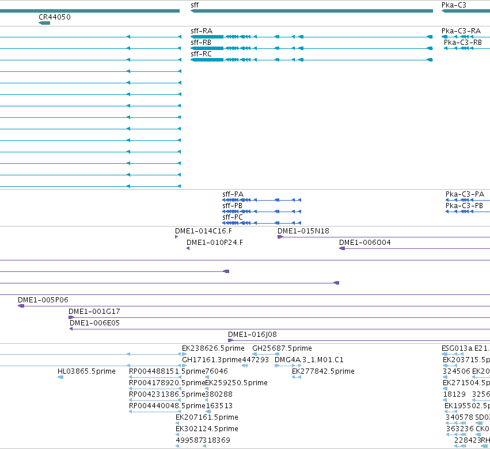Click the CR44050 gene feature
Screen dimensions: 490x449
click(x=44, y=23)
